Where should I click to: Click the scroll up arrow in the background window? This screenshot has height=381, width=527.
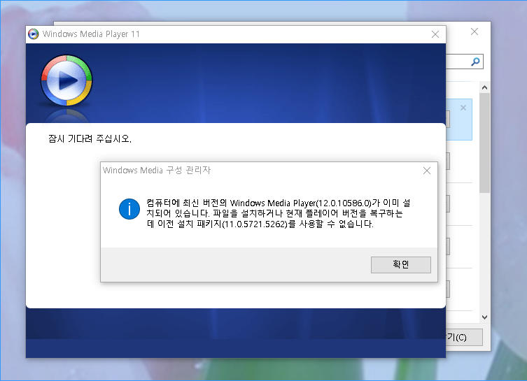click(x=484, y=87)
